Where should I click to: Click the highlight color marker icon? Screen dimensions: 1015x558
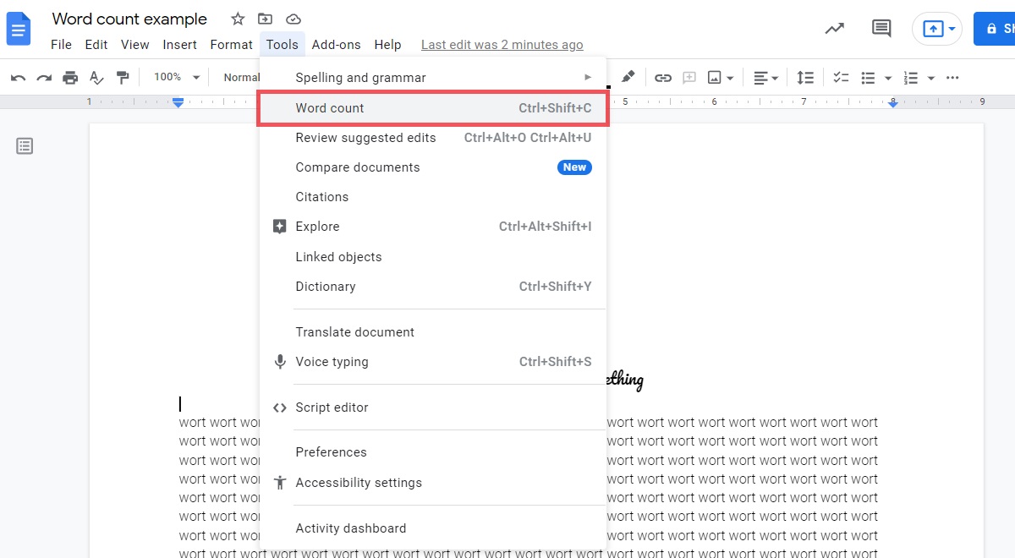(x=628, y=77)
